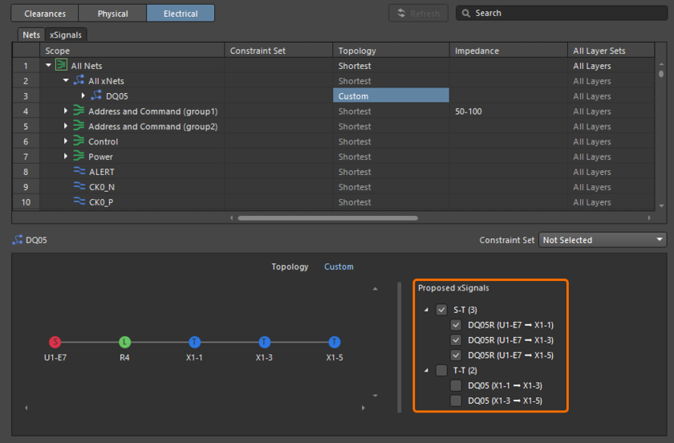This screenshot has width=674, height=443.
Task: Click the Scope column header
Action: pos(132,51)
